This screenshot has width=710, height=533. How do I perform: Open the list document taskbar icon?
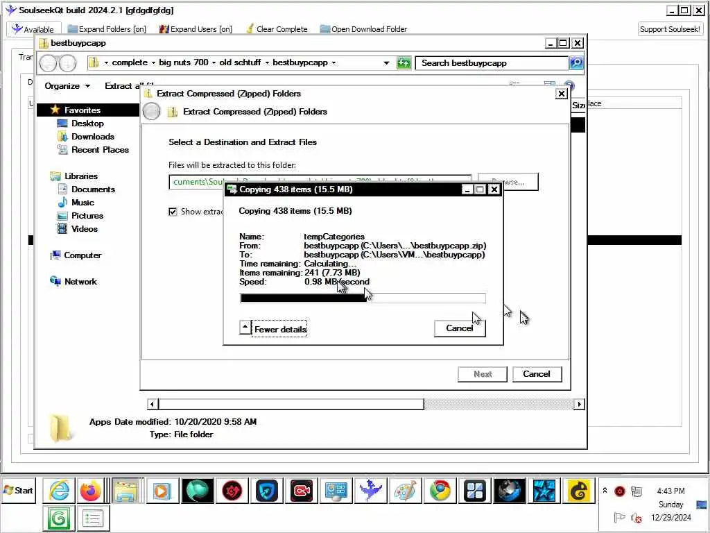(94, 518)
